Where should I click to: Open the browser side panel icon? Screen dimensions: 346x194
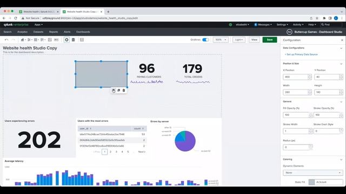point(330,18)
